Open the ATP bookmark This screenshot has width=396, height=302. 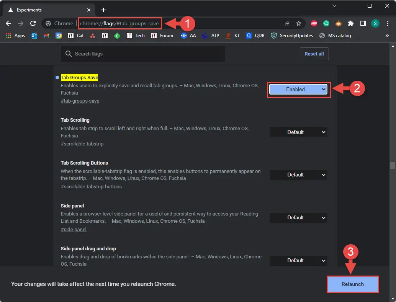pyautogui.click(x=211, y=36)
